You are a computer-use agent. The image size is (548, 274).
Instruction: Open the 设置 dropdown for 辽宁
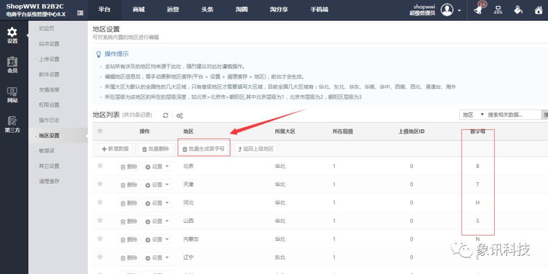(157, 258)
